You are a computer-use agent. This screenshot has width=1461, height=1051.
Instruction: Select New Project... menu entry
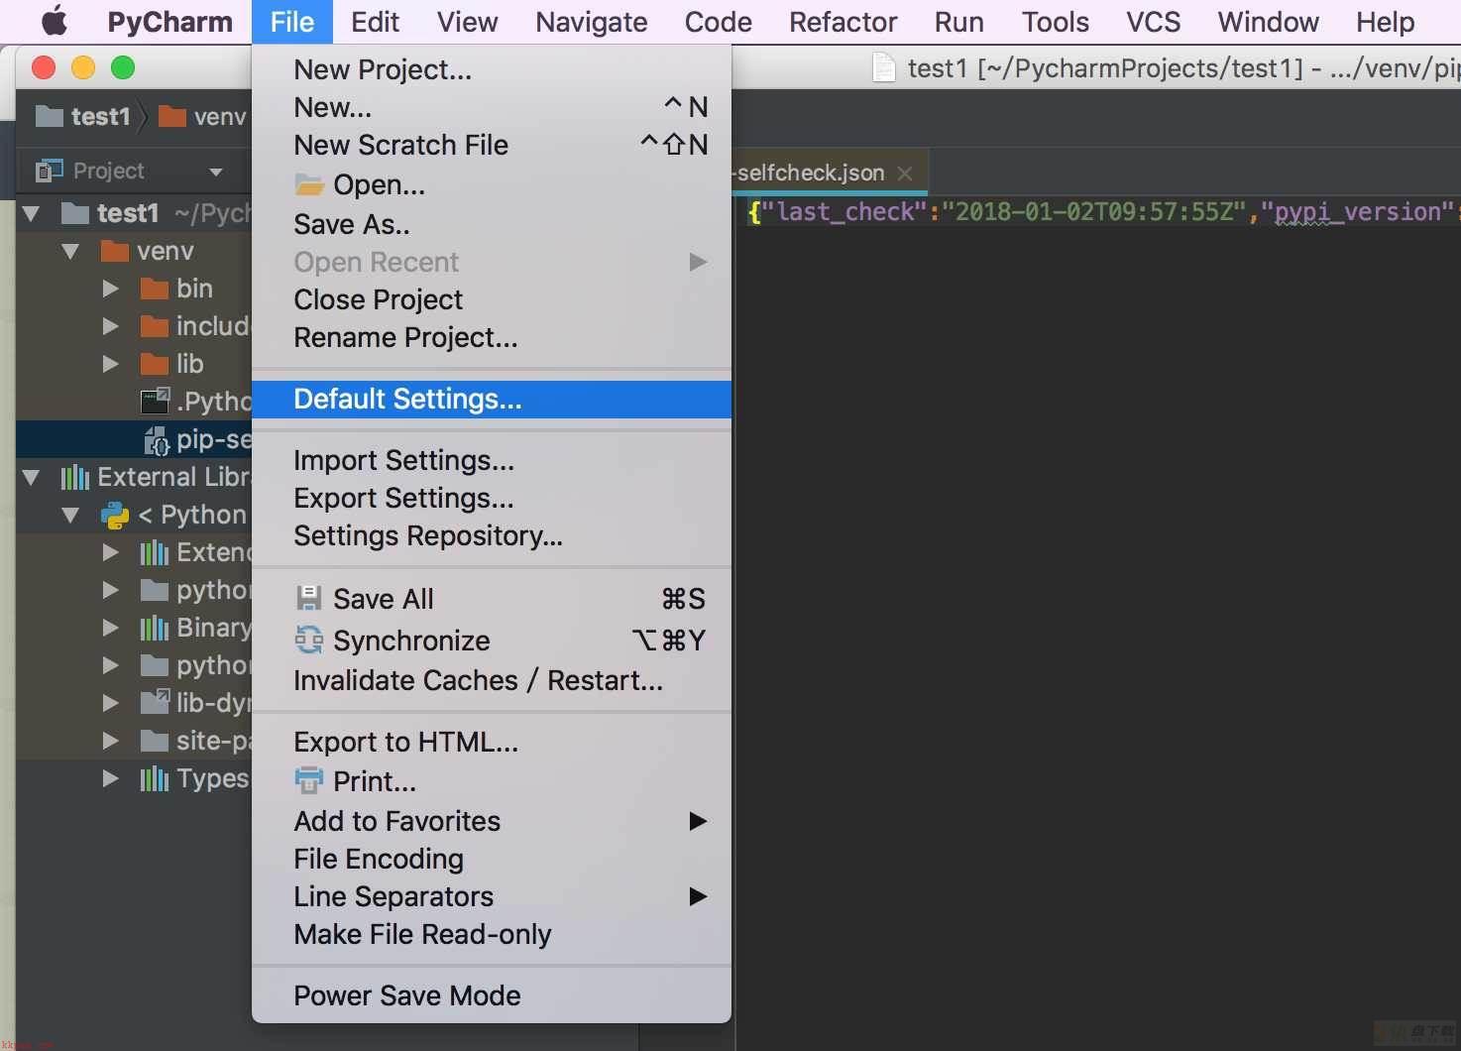point(492,69)
